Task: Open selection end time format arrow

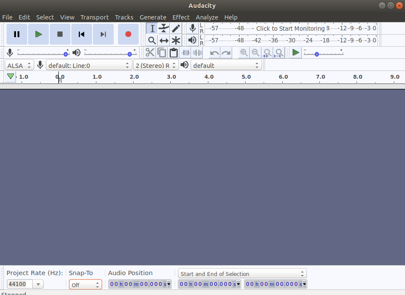Action: coord(305,284)
